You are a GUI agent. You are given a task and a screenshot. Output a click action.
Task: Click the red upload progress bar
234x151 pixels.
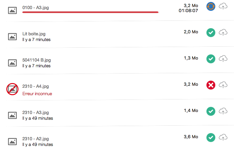coord(90,12)
